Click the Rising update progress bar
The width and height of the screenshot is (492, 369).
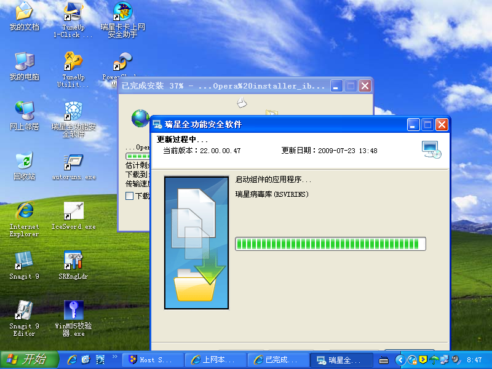330,244
